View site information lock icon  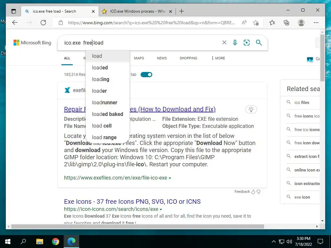coord(61,23)
